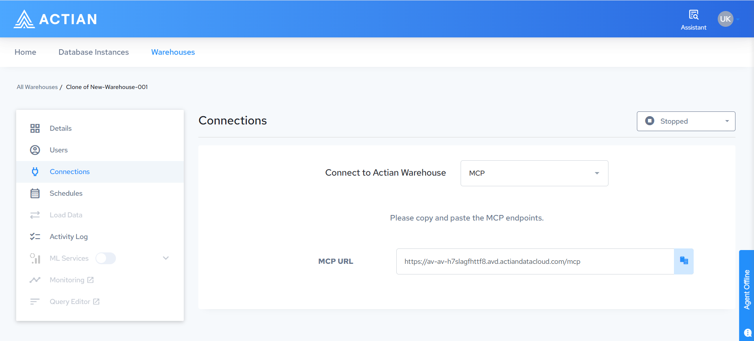The height and width of the screenshot is (341, 754).
Task: Click the Monitoring external-link icon
Action: click(90, 280)
